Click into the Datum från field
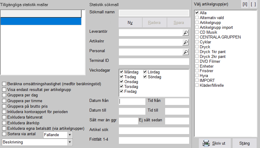 (x=132, y=102)
